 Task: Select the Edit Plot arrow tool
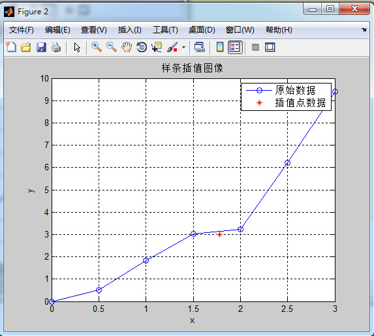[x=77, y=47]
